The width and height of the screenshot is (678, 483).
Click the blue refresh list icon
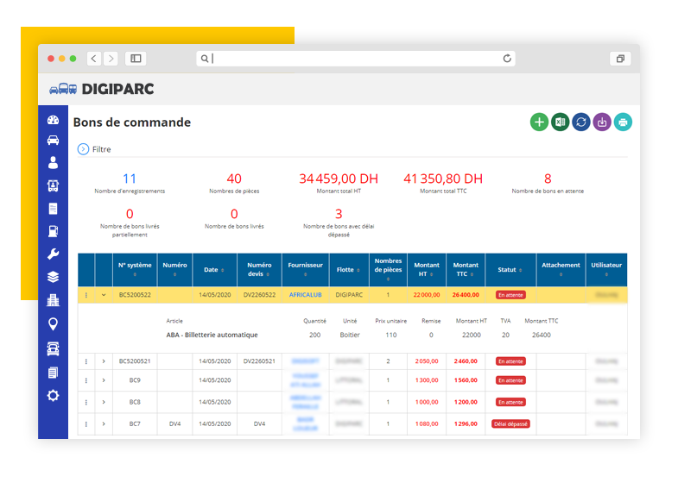[x=581, y=122]
